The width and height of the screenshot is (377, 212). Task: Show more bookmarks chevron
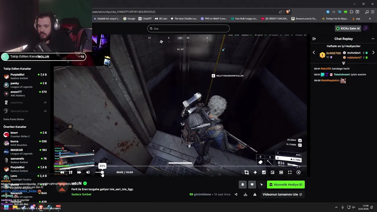point(370,19)
